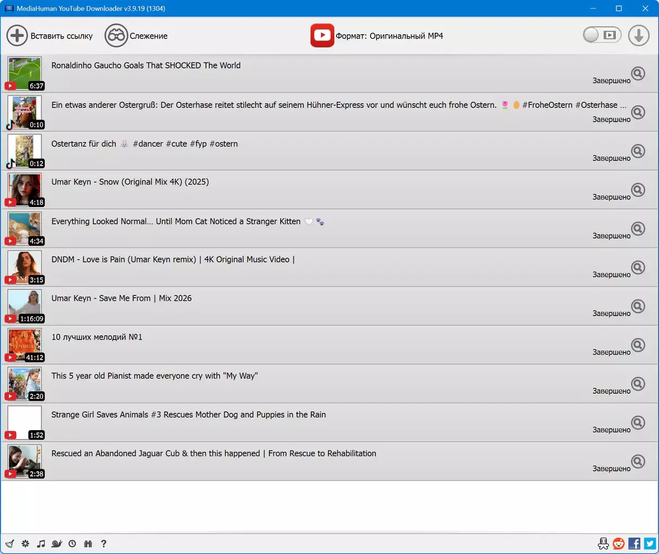659x554 pixels.
Task: Toggle the video auto-download switch
Action: point(601,35)
